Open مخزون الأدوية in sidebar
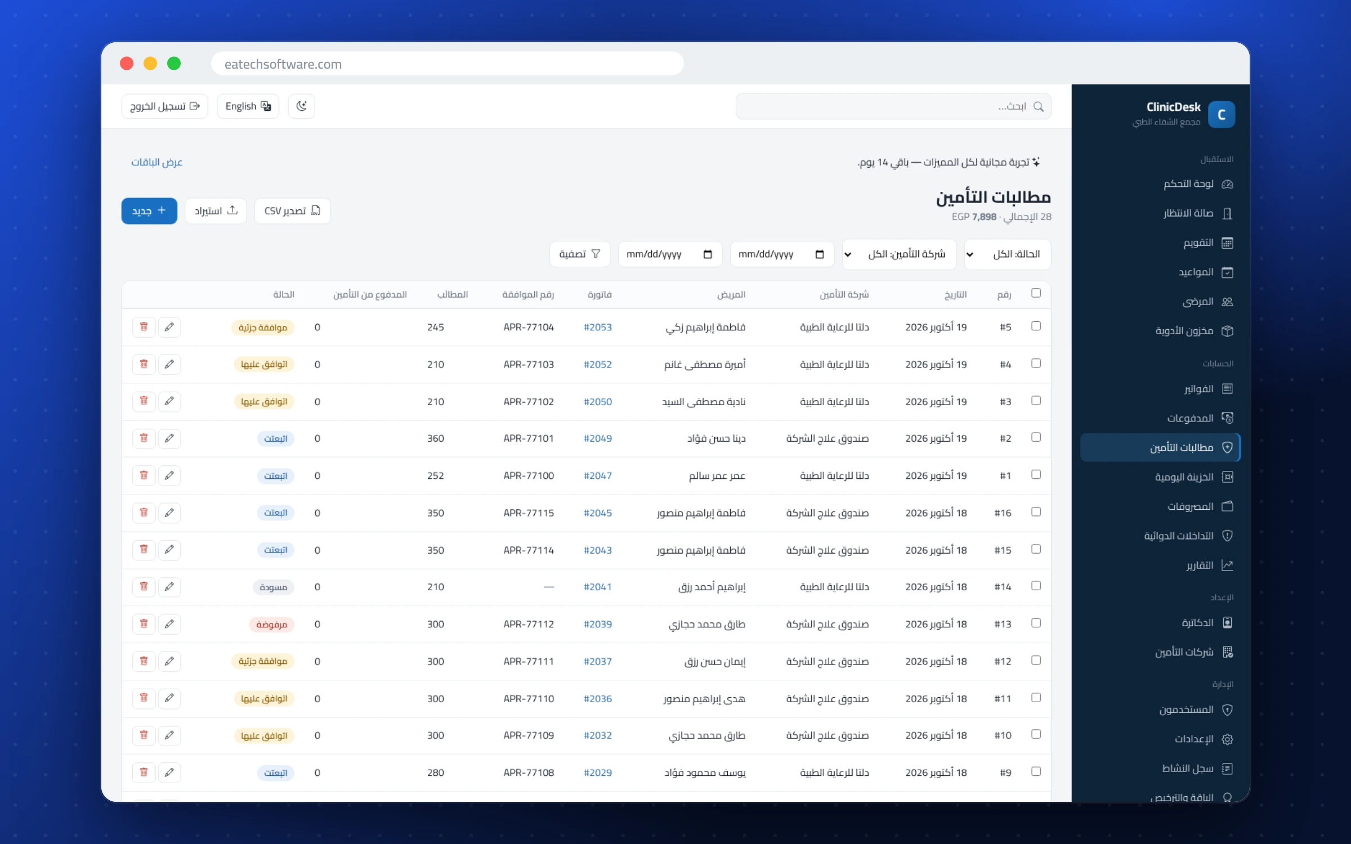1351x844 pixels. click(1160, 331)
